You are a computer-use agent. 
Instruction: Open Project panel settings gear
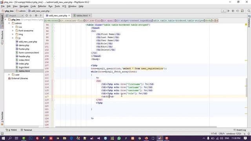[36, 16]
